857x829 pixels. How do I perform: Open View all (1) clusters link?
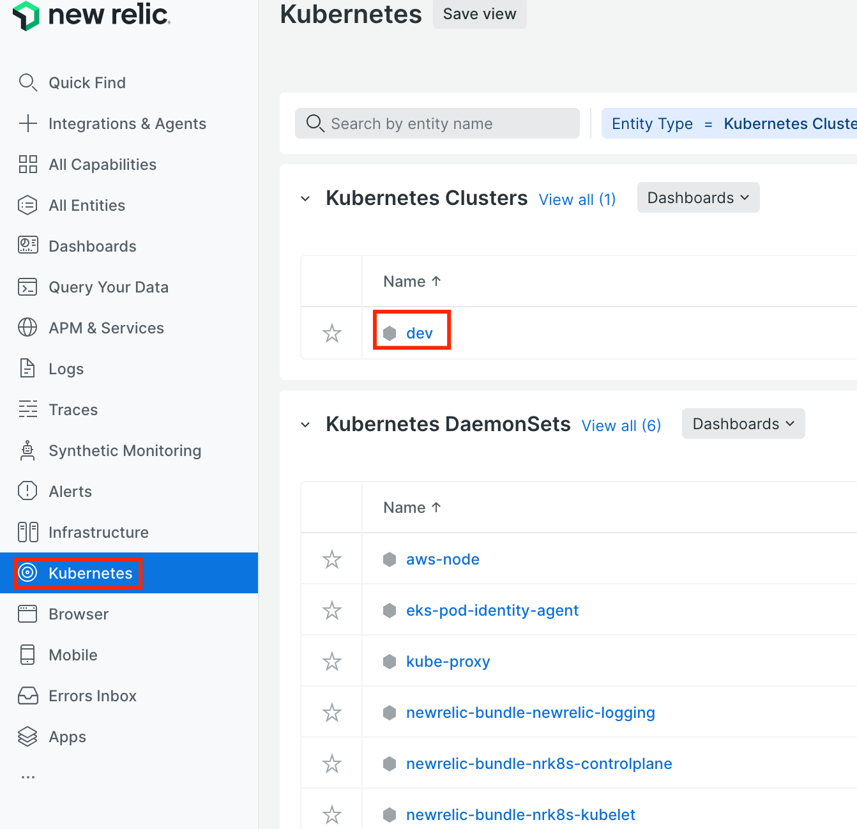pos(577,200)
